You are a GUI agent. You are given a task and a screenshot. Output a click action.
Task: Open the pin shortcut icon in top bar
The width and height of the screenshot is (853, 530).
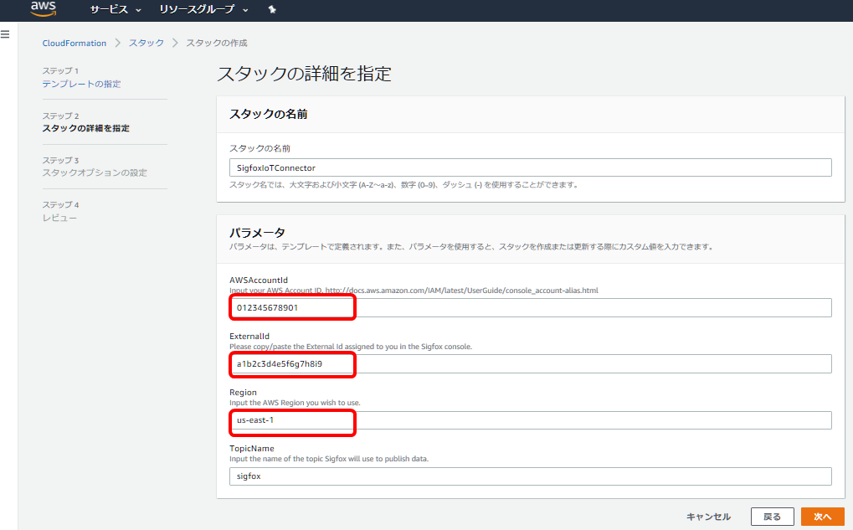[x=272, y=9]
